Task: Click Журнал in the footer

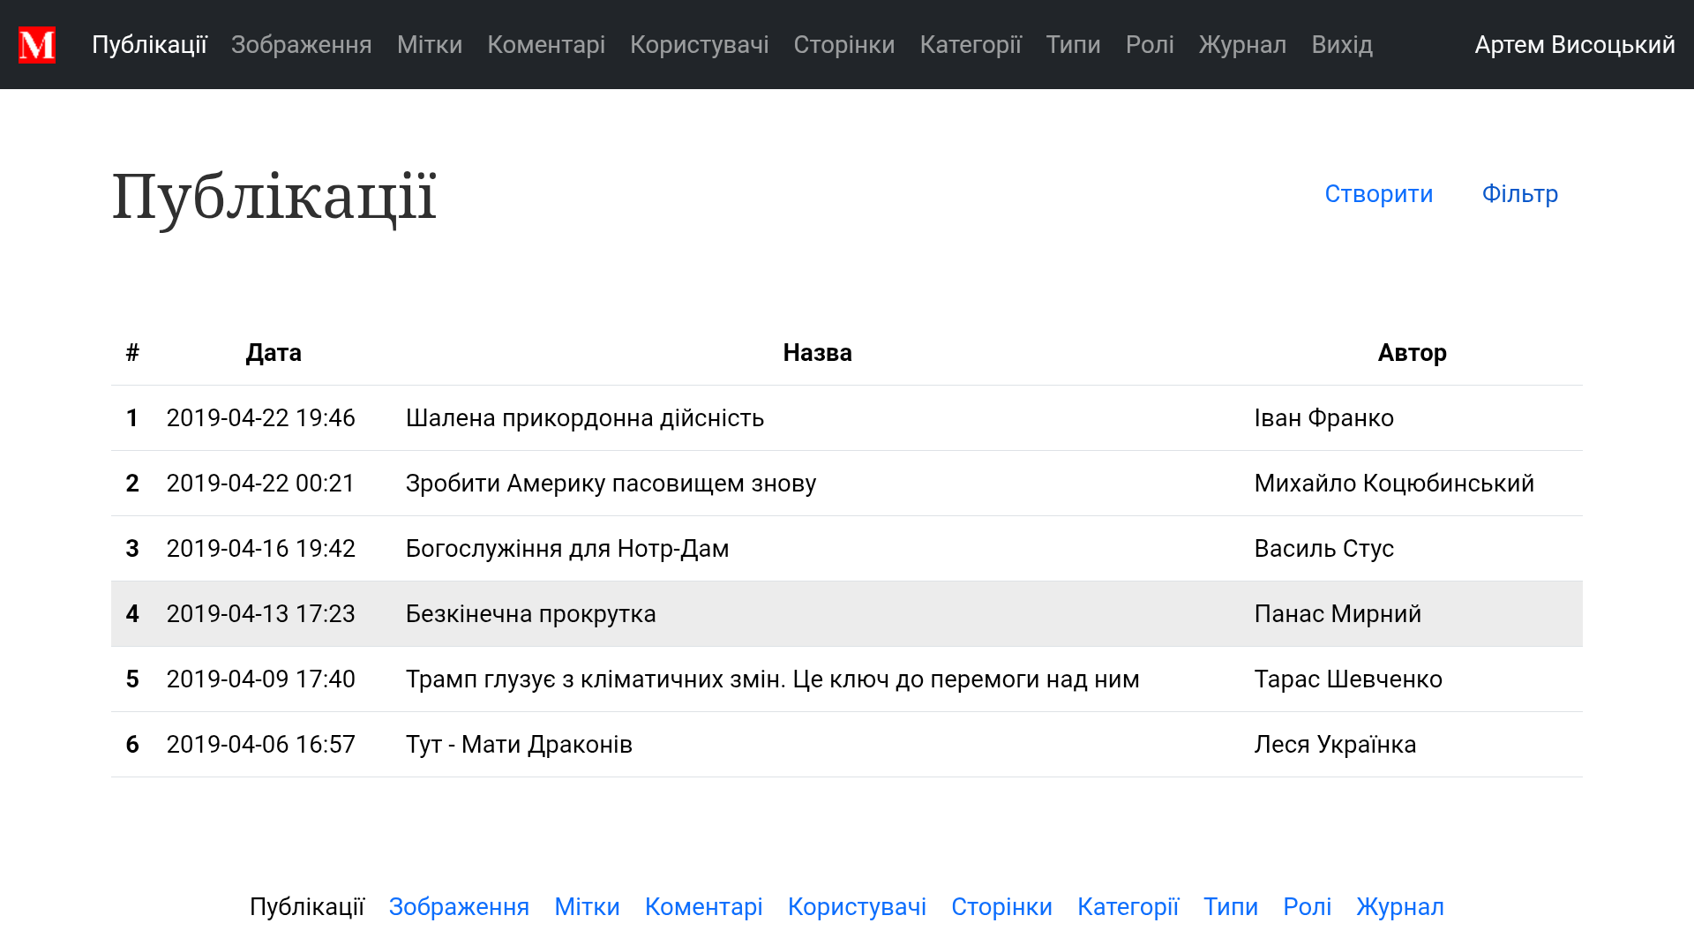Action: (x=1399, y=907)
